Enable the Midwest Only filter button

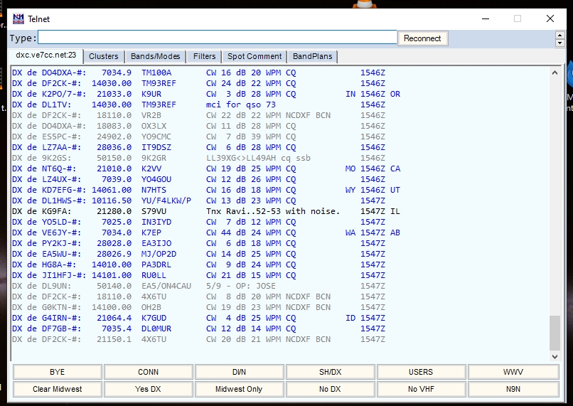[239, 389]
